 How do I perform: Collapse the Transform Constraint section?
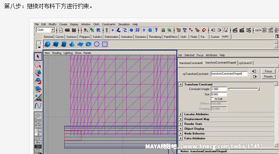[181, 84]
